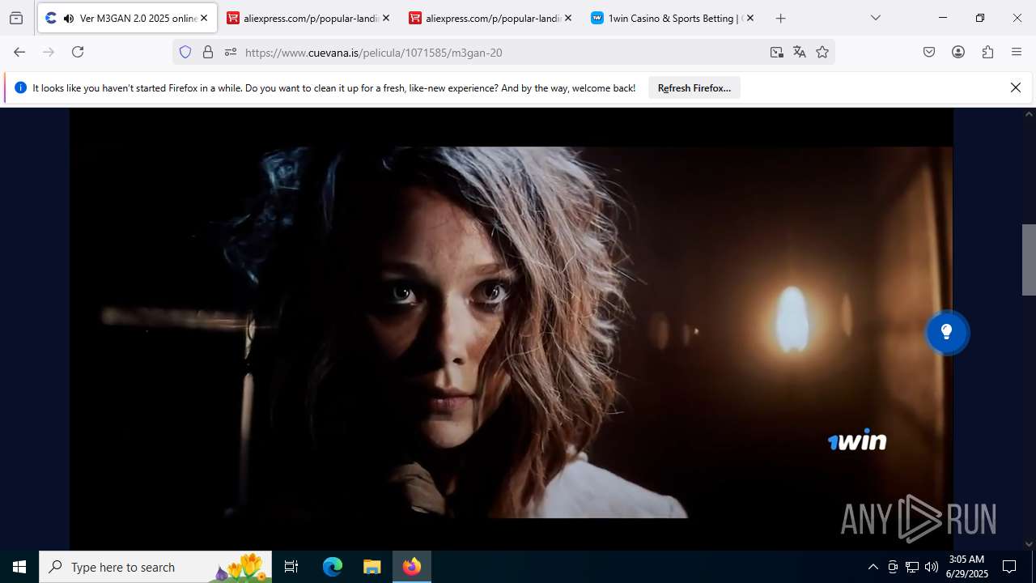Image resolution: width=1036 pixels, height=583 pixels.
Task: Click the Type here to search box
Action: (155, 567)
